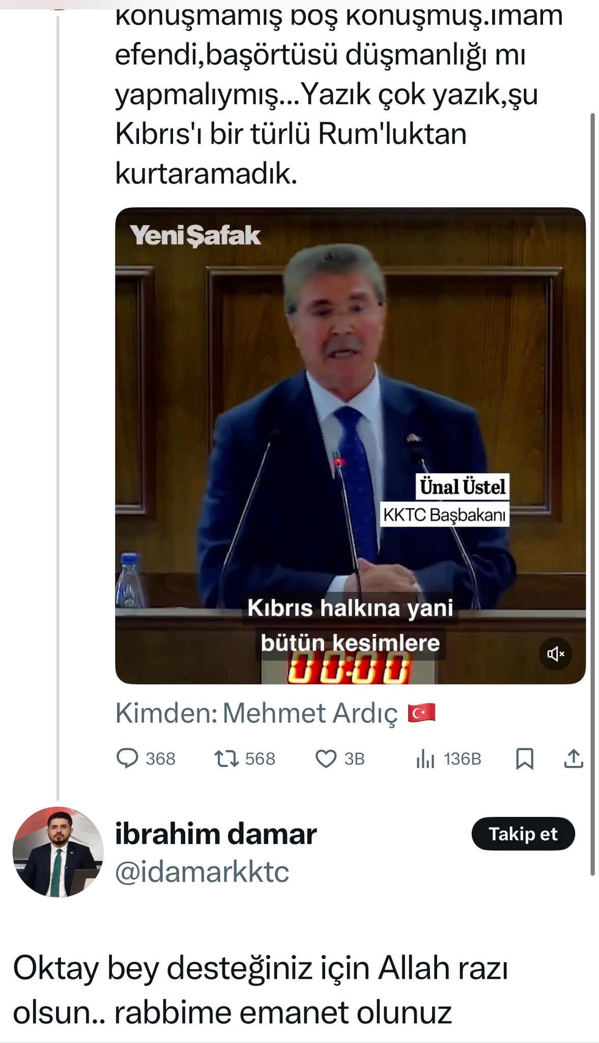Image resolution: width=599 pixels, height=1043 pixels.
Task: Tap the 368 replies count
Action: click(160, 759)
